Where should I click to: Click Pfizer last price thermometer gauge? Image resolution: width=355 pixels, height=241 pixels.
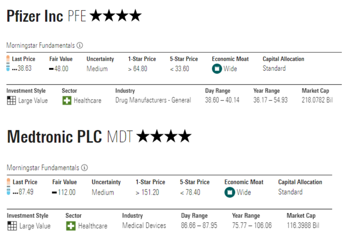(8, 64)
